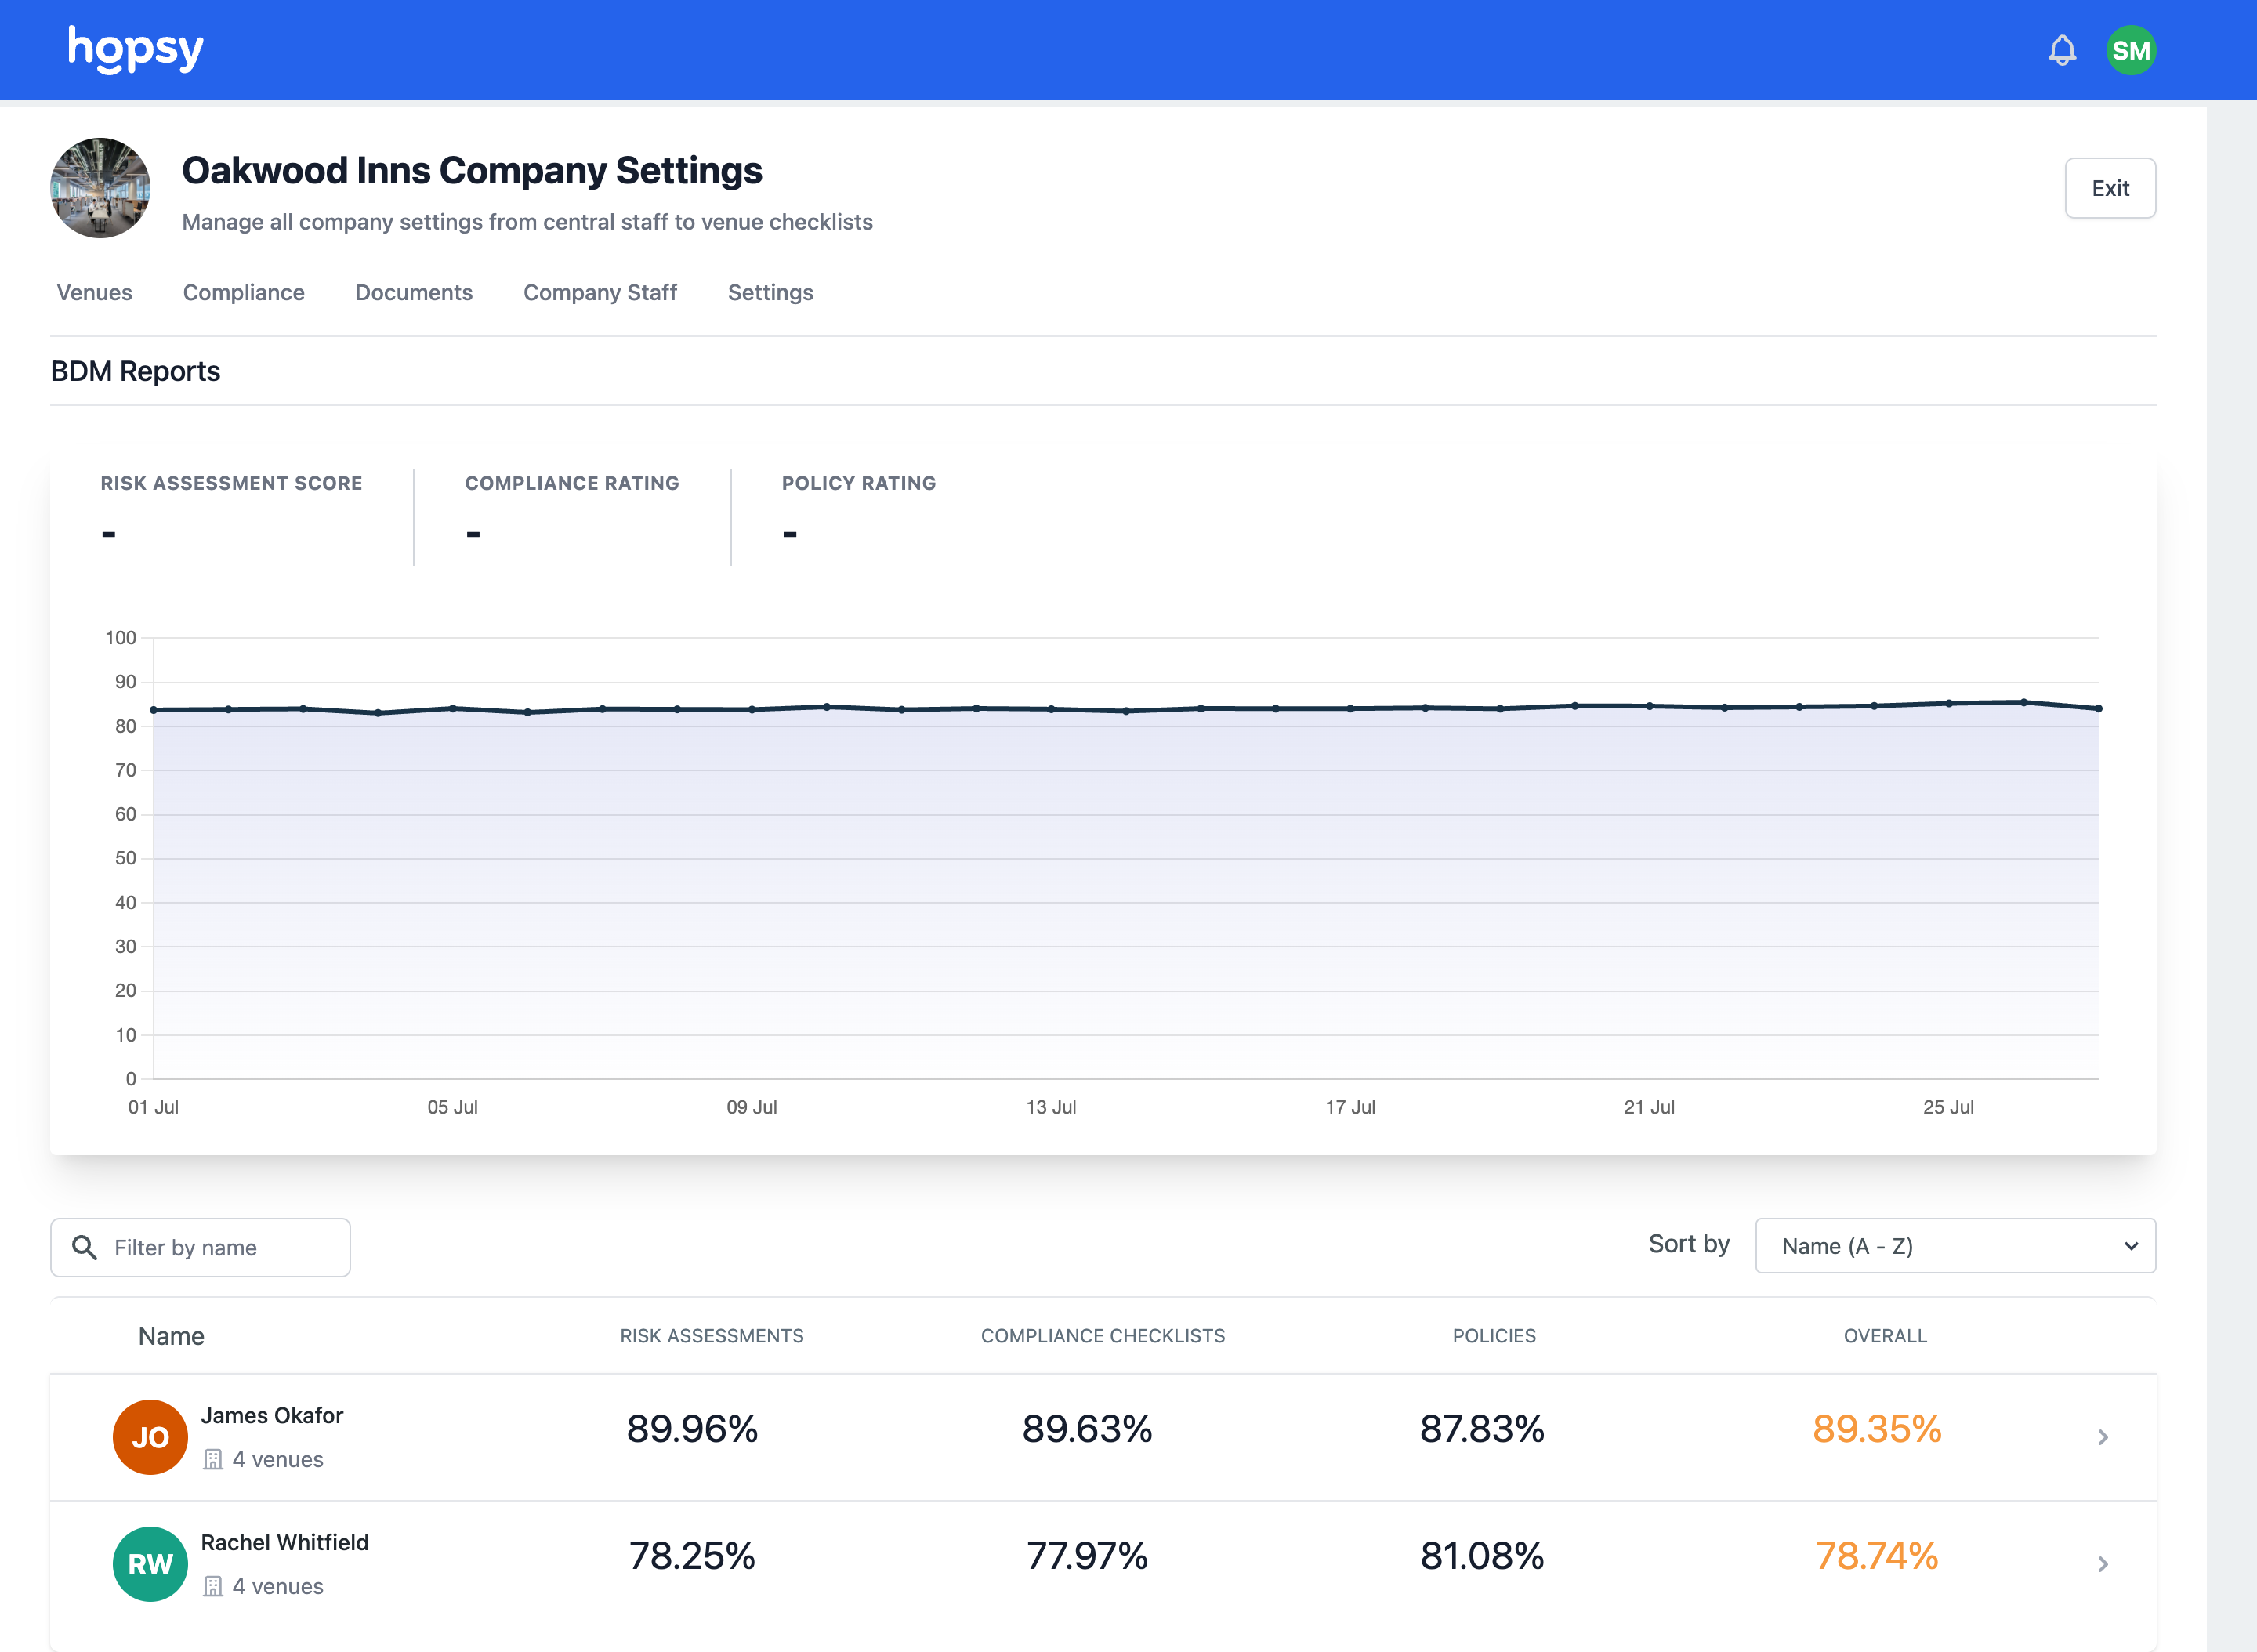Screen dimensions: 2257x1652
Task: Open the Sort by Name (A - Z) dropdown
Action: tap(1955, 1246)
